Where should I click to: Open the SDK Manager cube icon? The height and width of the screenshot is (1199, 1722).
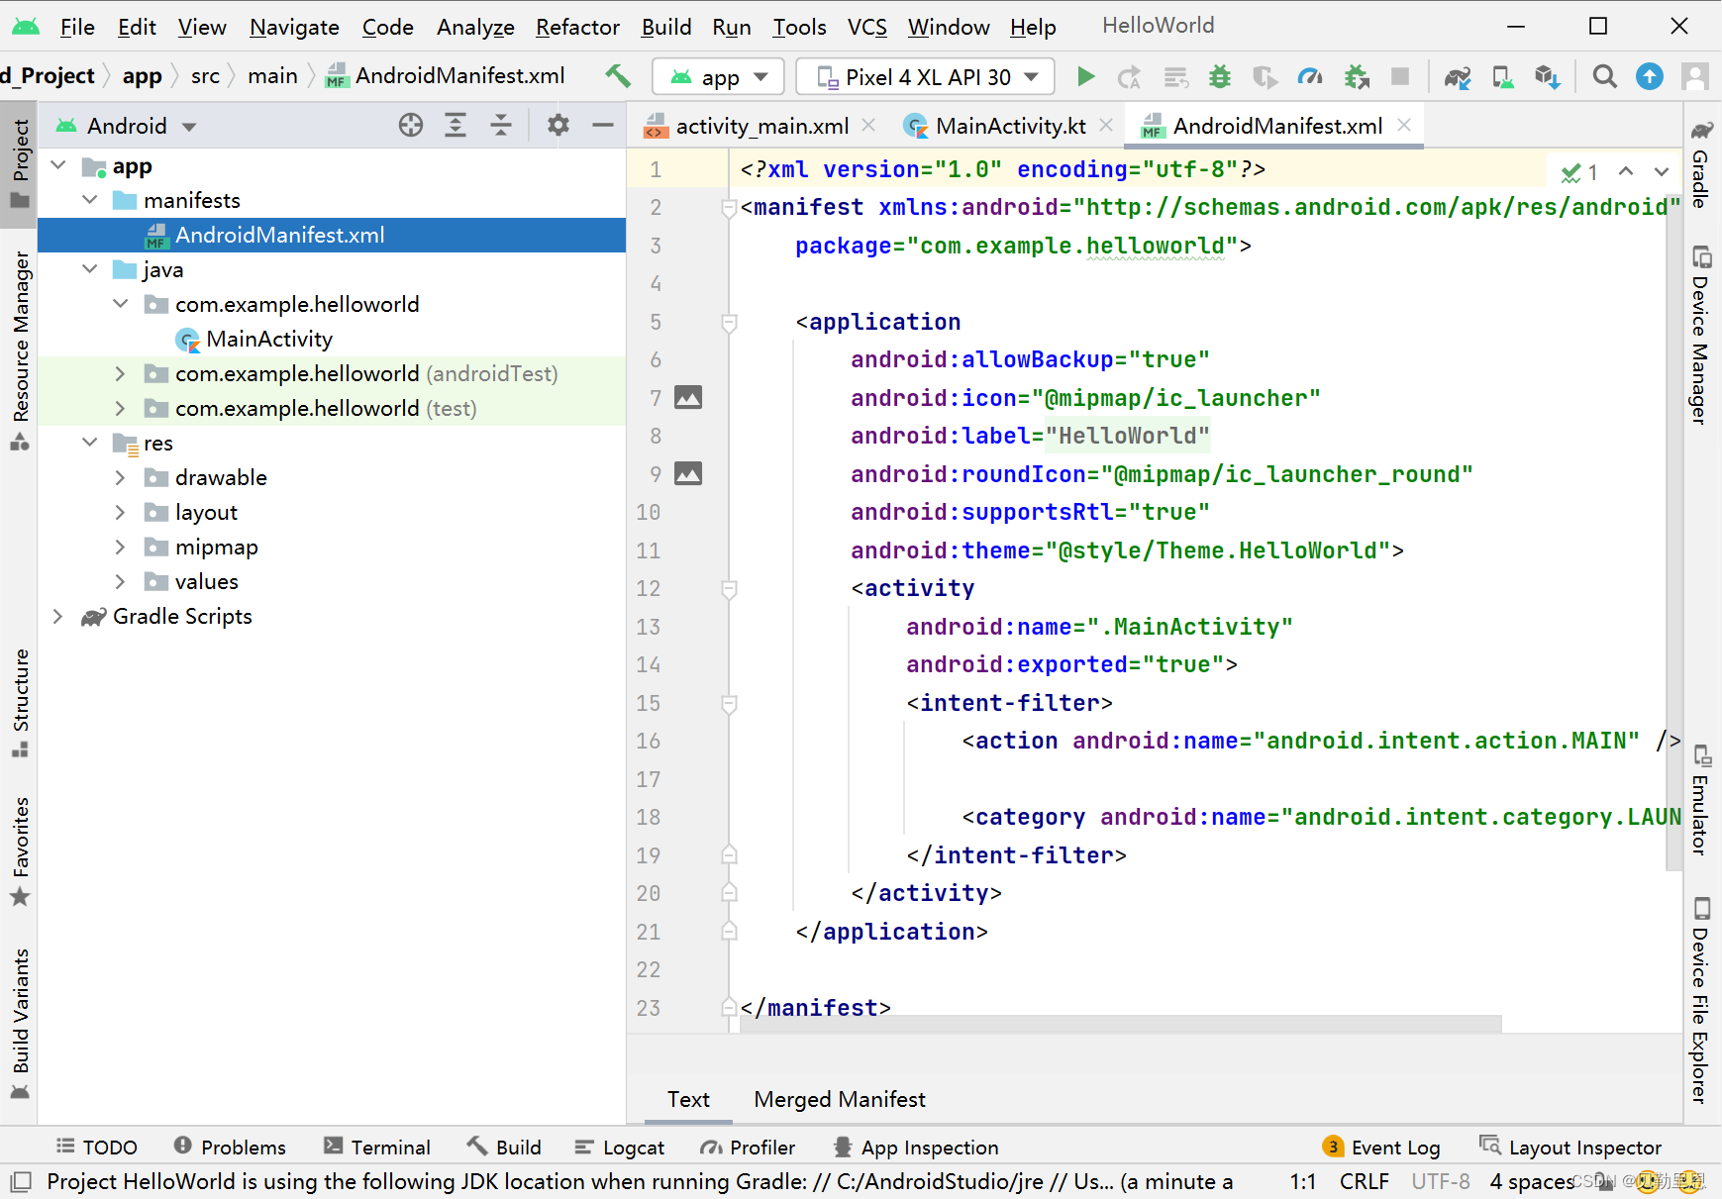(1548, 76)
